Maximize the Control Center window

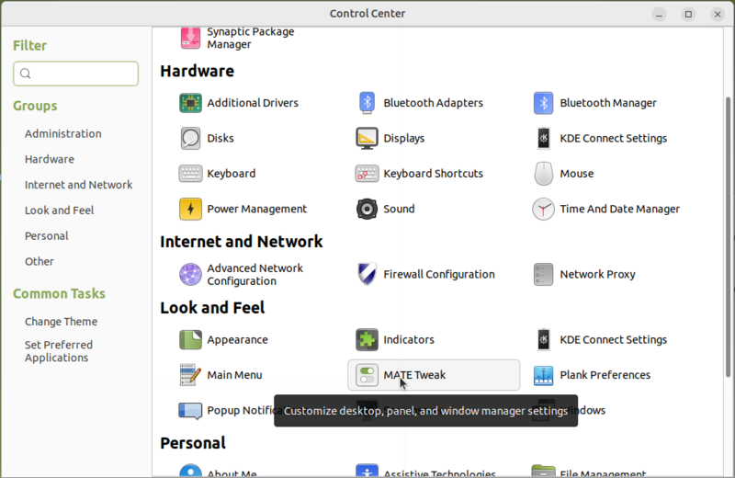point(688,14)
